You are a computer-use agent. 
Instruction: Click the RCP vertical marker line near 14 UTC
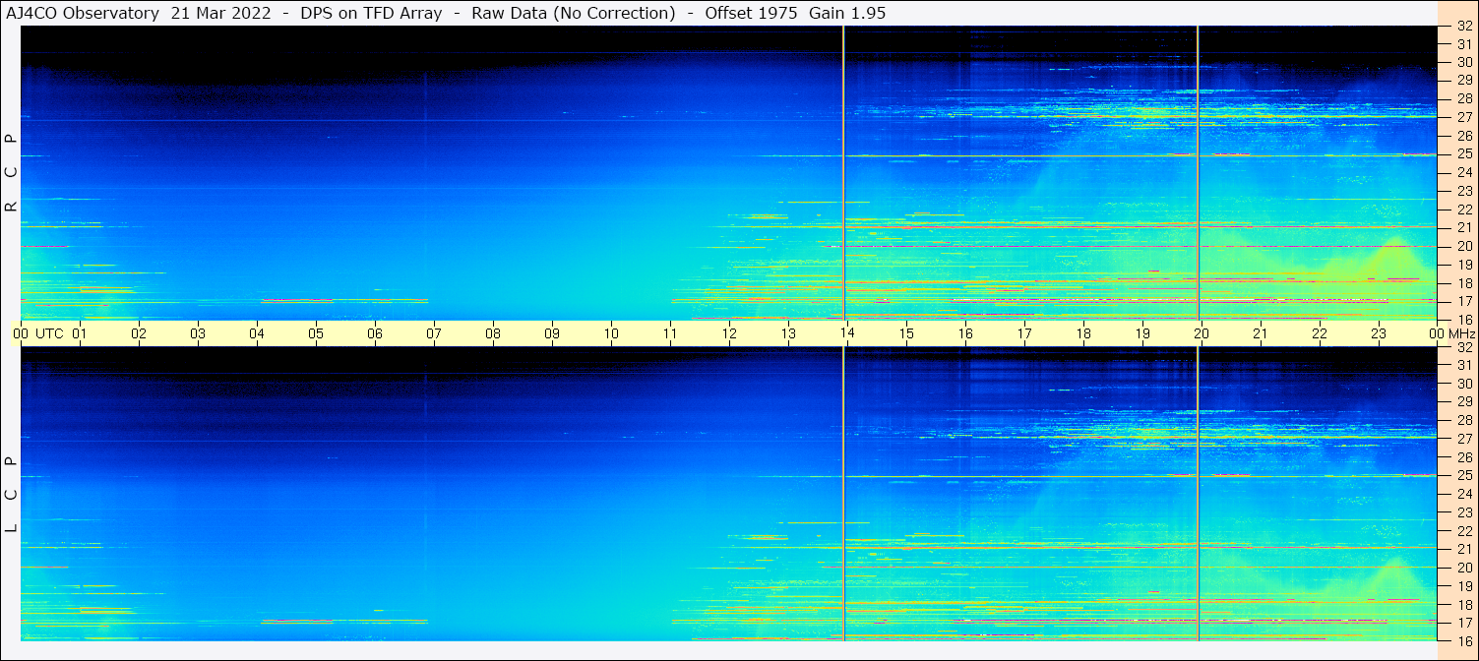tap(844, 173)
